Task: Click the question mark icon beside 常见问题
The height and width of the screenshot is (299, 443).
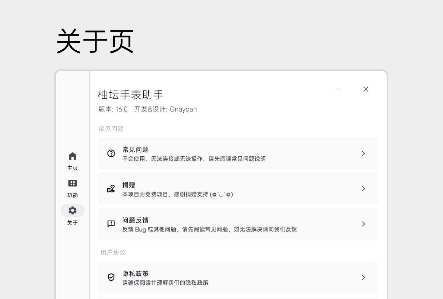Action: coord(111,153)
